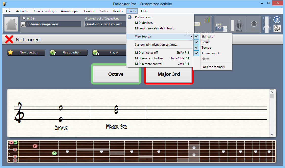This screenshot has height=168, width=285.
Task: Open the Control menu
Action: tap(89, 11)
